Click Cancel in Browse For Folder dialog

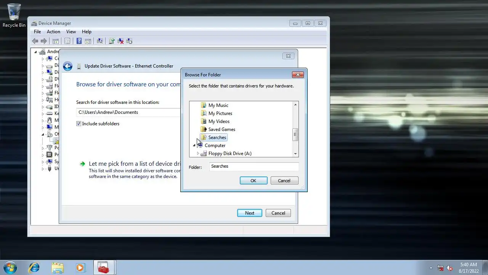tap(284, 181)
